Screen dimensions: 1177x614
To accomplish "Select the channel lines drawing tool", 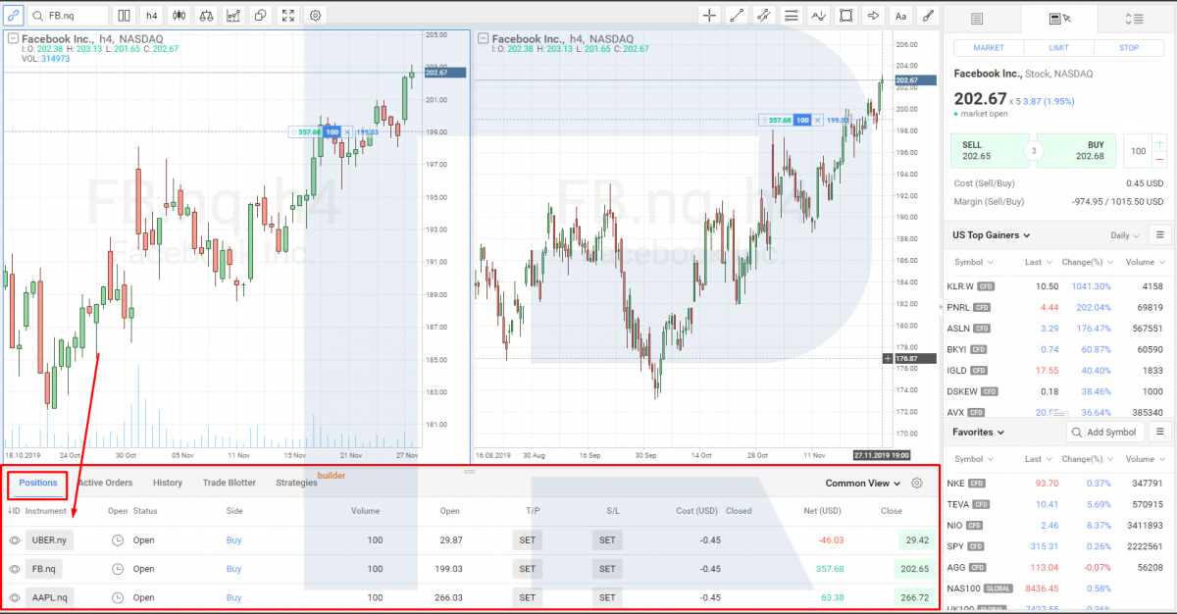I will [x=764, y=16].
